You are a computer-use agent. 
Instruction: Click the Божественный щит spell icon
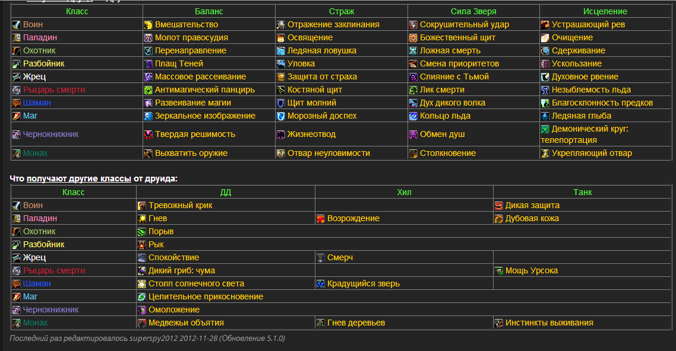pos(413,38)
